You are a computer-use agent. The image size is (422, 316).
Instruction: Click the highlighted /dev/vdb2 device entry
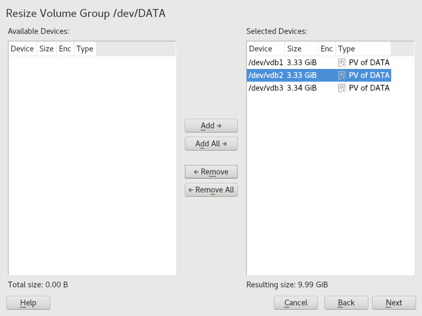(266, 75)
